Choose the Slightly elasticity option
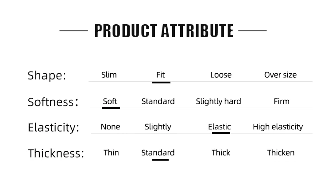332x173 pixels. pos(158,127)
